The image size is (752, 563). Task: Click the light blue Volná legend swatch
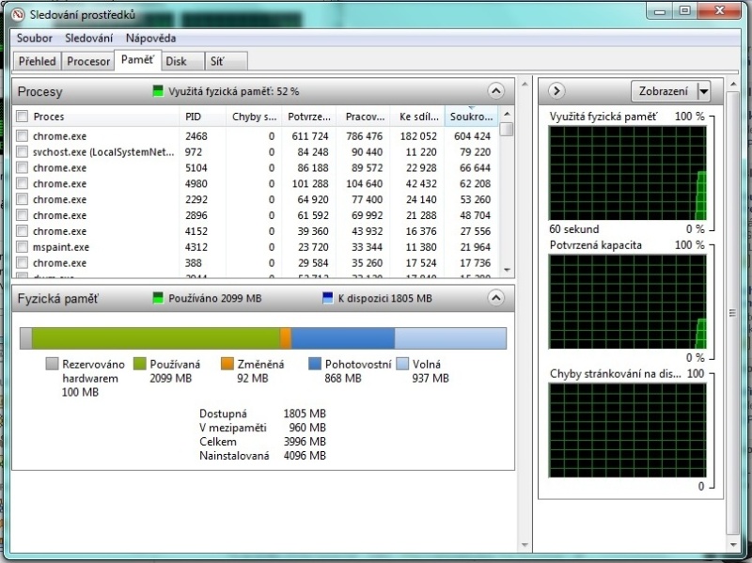pyautogui.click(x=402, y=364)
